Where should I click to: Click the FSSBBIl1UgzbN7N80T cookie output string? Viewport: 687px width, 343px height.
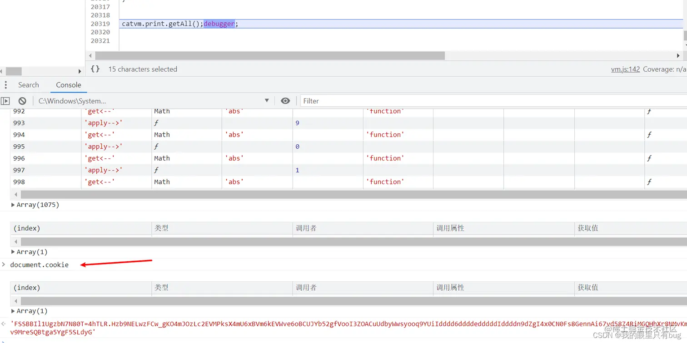point(348,328)
